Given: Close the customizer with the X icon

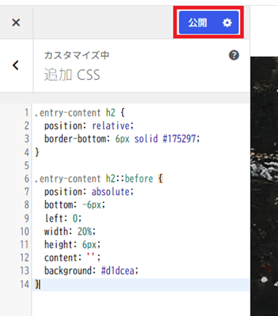Looking at the screenshot, I should pos(16,23).
